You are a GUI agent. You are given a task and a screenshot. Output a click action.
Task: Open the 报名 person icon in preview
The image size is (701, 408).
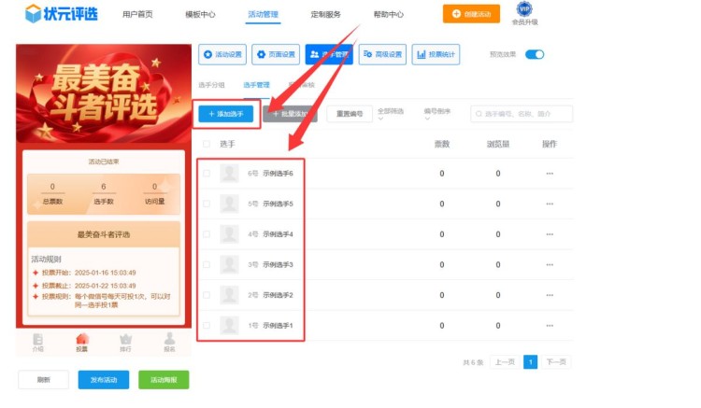(169, 342)
